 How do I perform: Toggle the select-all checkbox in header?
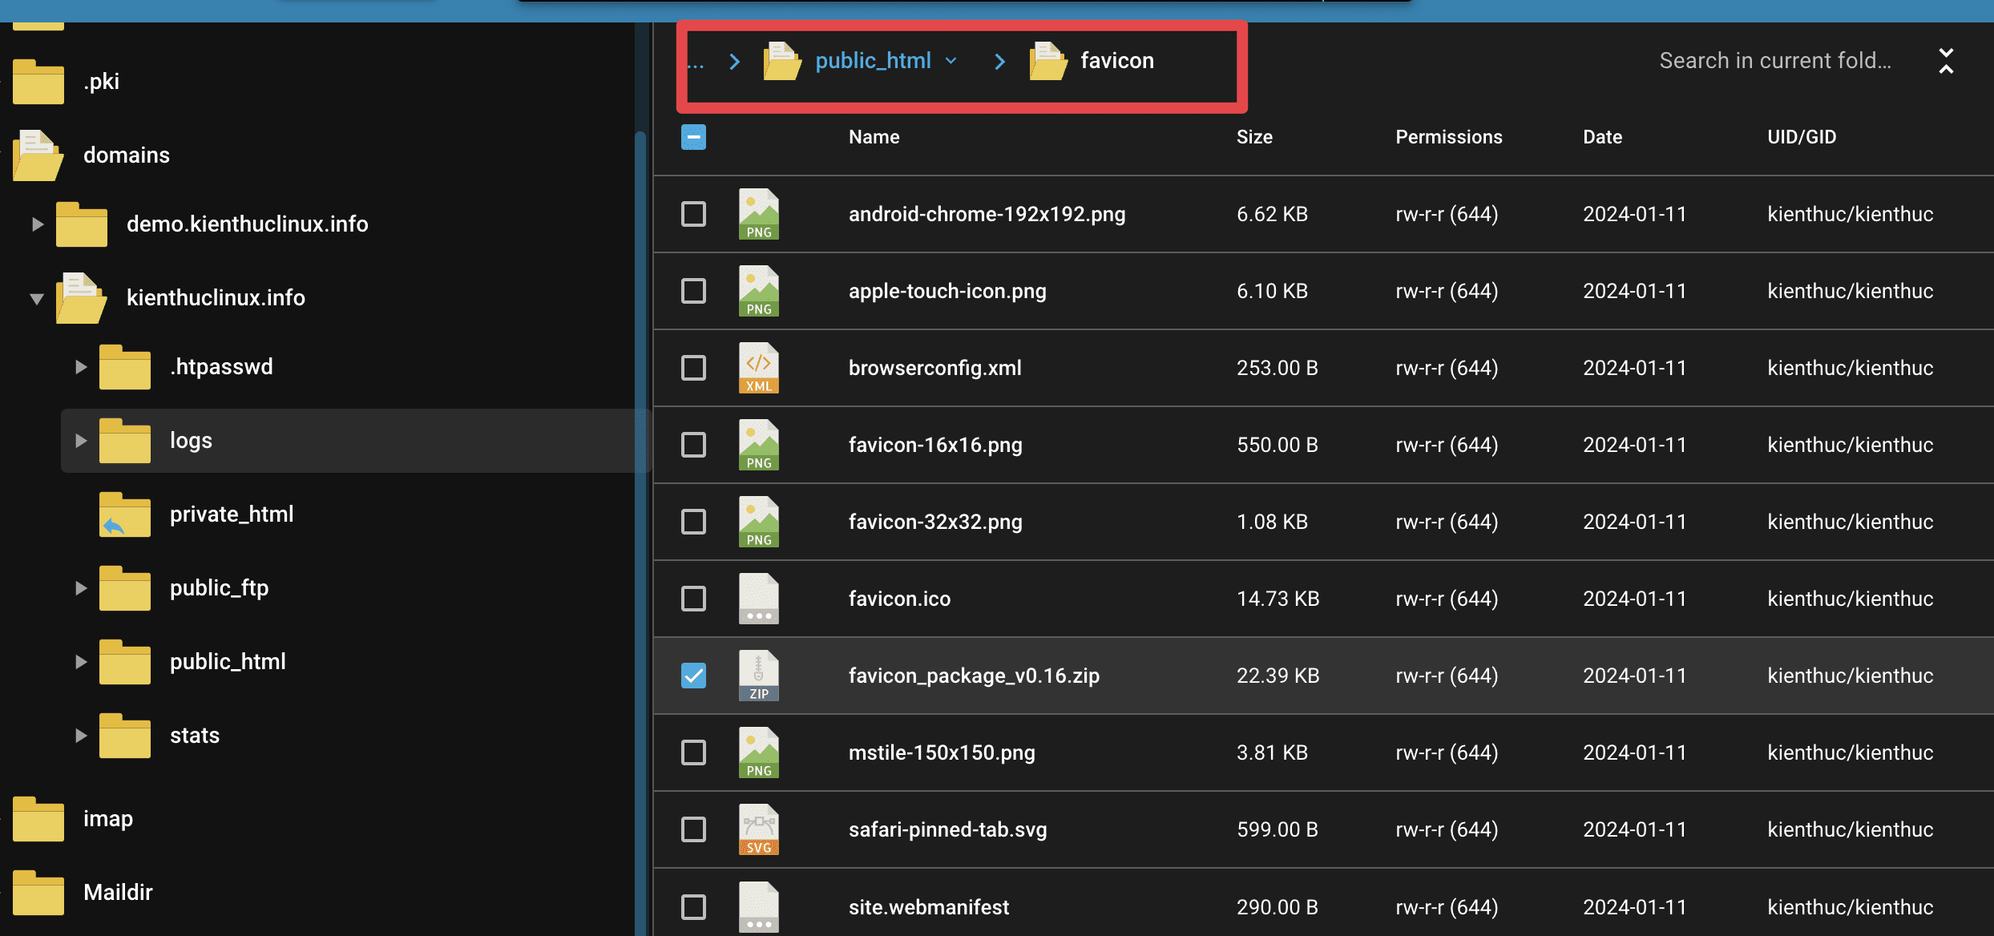point(693,137)
